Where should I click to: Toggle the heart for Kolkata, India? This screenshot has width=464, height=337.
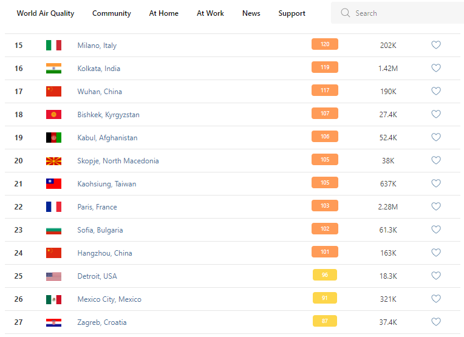[x=436, y=68]
